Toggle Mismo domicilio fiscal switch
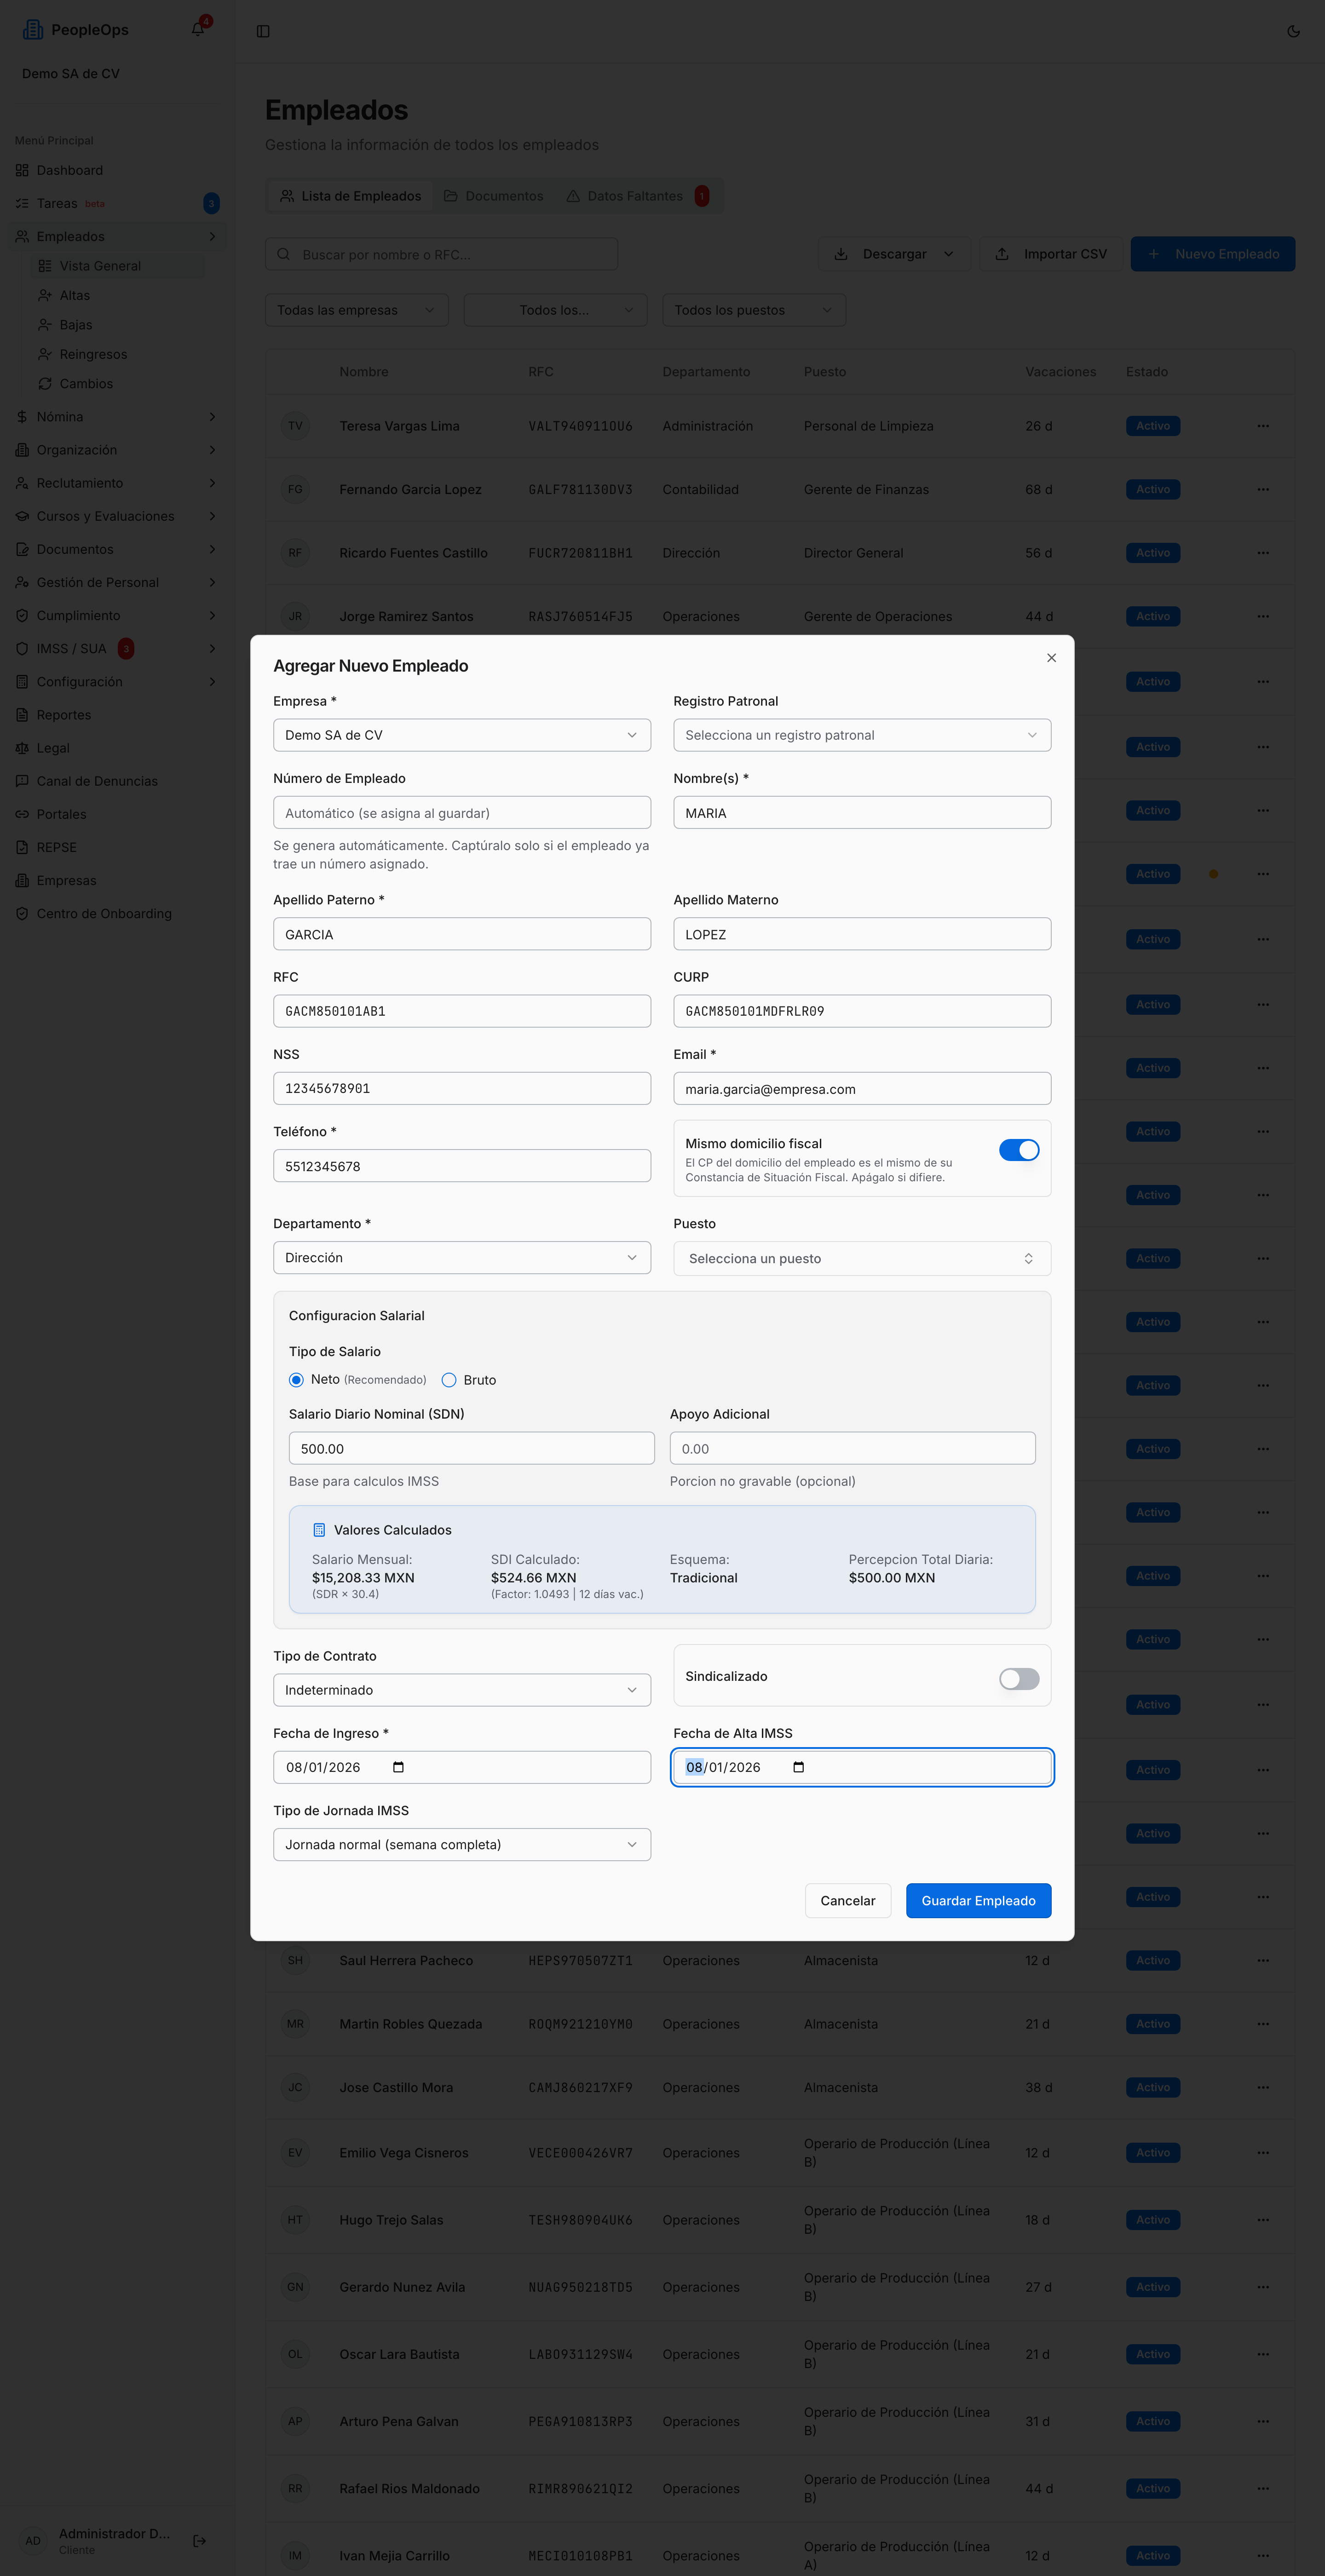The height and width of the screenshot is (2576, 1325). coord(1019,1150)
